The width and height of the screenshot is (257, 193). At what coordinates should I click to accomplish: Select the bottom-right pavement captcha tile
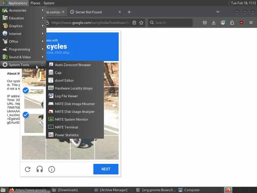pyautogui.click(x=107, y=148)
